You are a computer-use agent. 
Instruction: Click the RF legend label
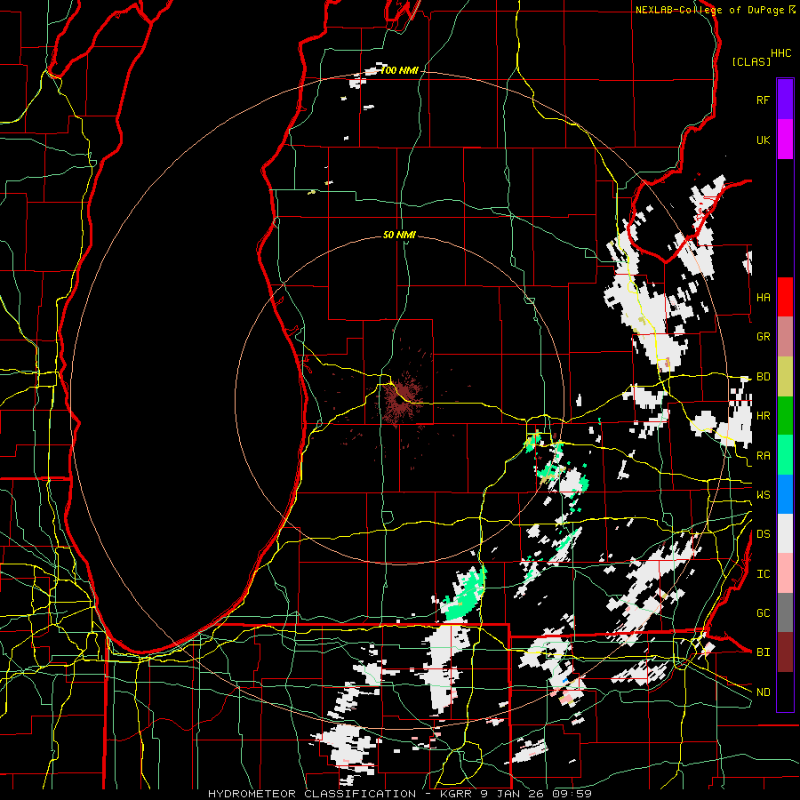click(x=763, y=100)
